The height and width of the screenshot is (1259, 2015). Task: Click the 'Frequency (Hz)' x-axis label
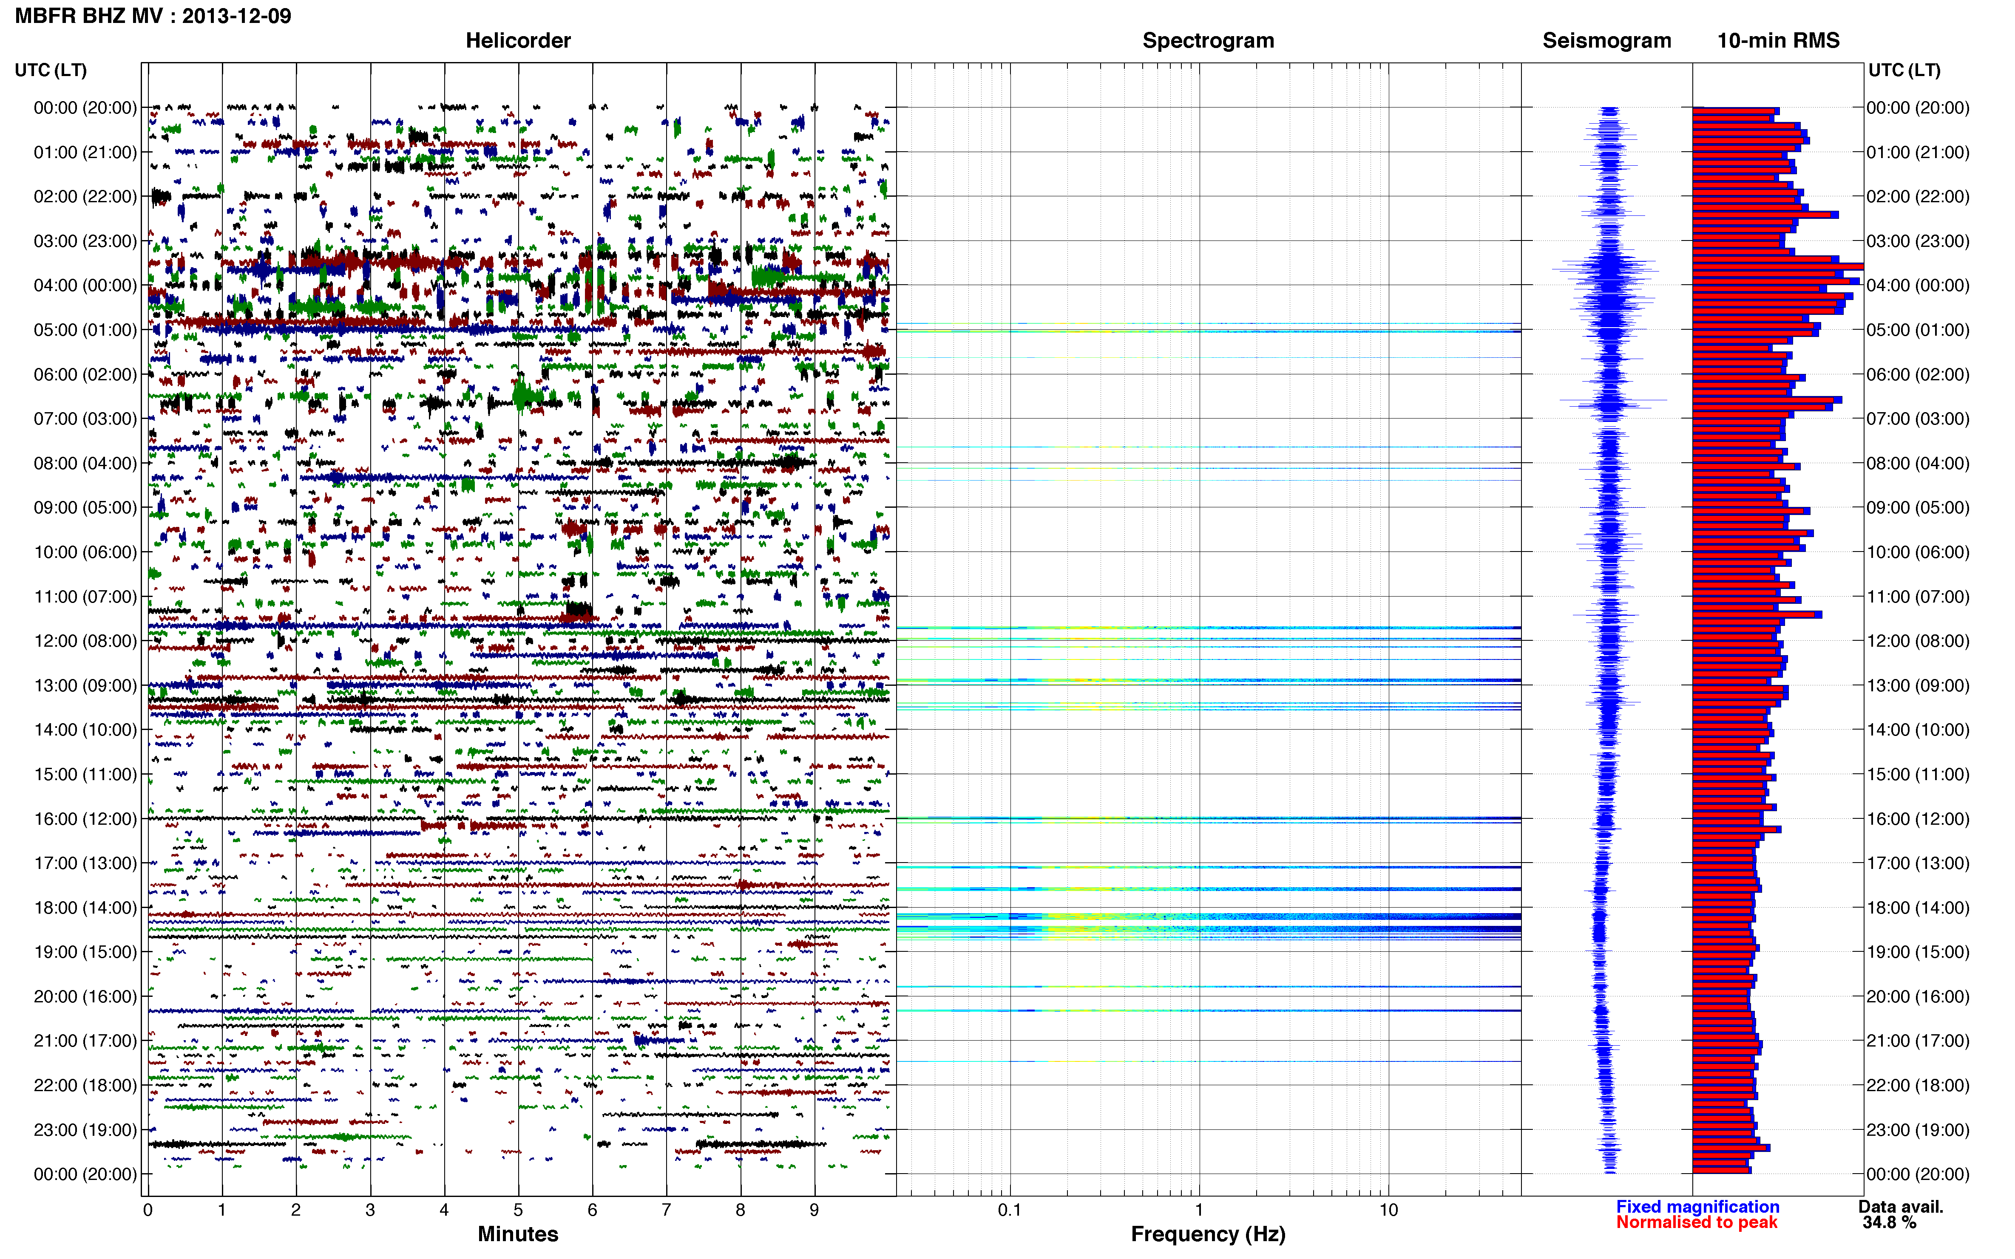click(1208, 1234)
